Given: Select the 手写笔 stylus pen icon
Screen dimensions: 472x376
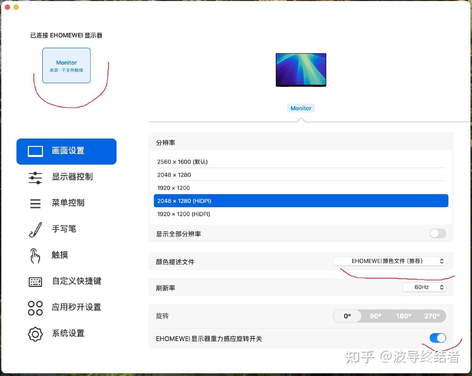Looking at the screenshot, I should [x=35, y=229].
